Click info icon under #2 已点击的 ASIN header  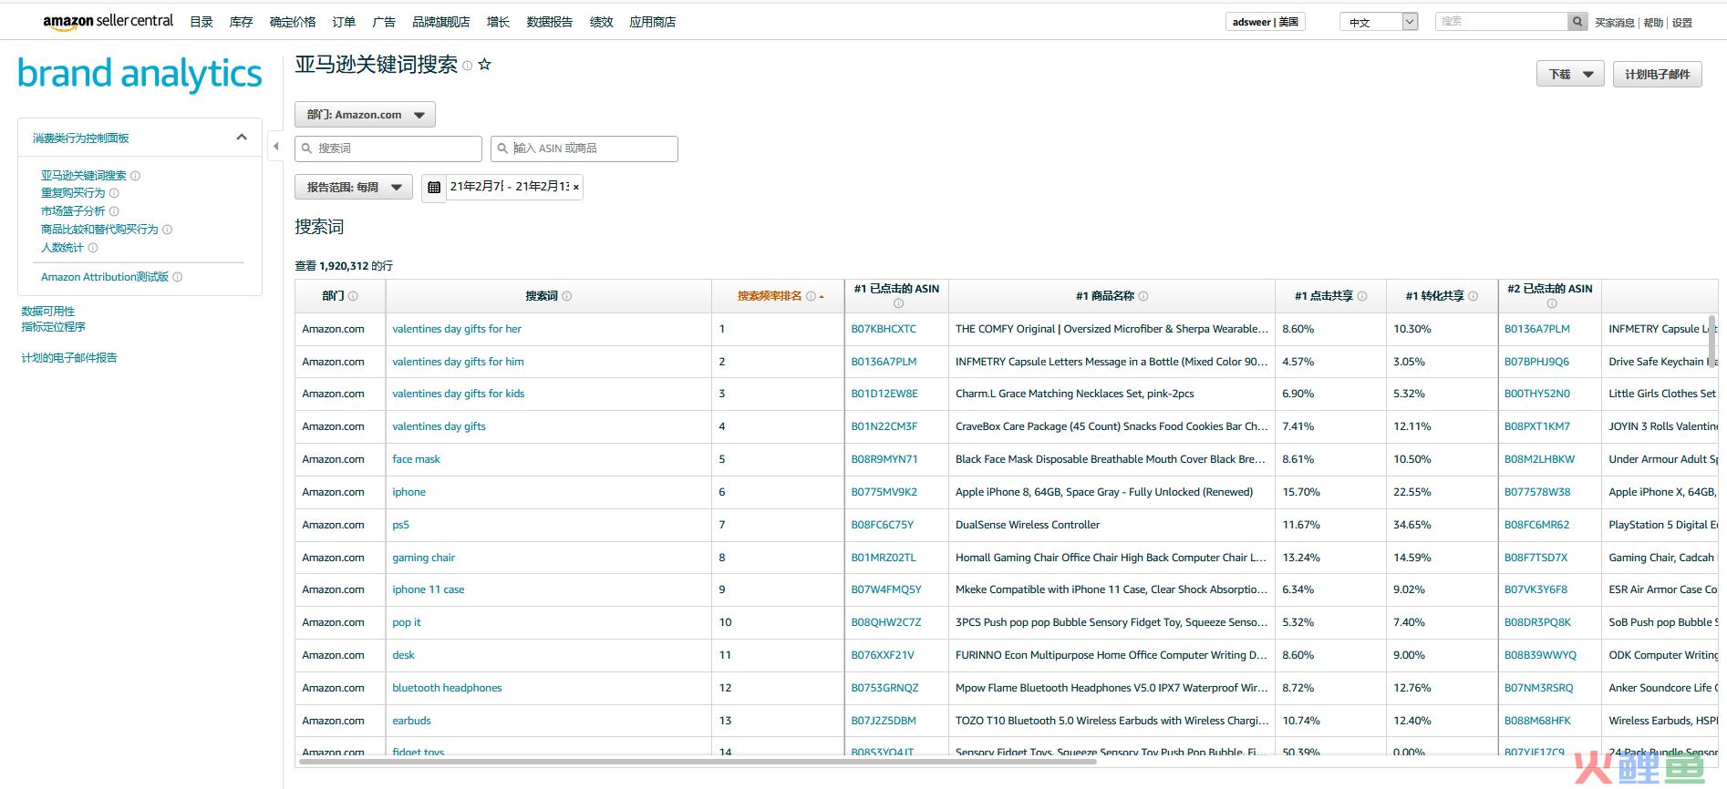click(x=1552, y=303)
